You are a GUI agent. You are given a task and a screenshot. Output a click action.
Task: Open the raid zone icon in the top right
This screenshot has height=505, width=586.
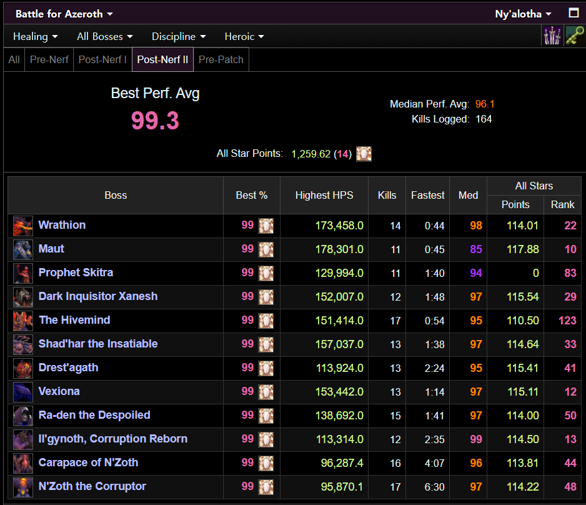[x=552, y=36]
